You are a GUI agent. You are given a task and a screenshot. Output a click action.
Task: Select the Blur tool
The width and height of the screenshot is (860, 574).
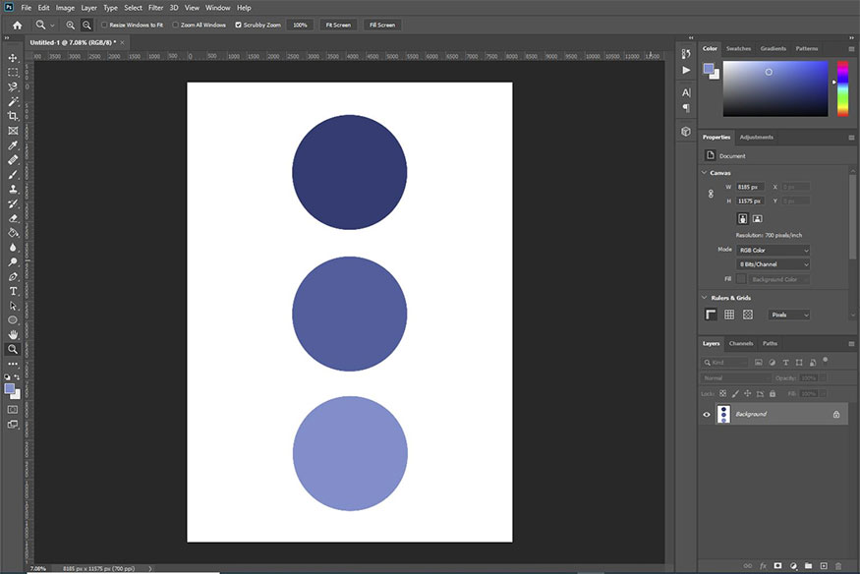click(x=13, y=248)
